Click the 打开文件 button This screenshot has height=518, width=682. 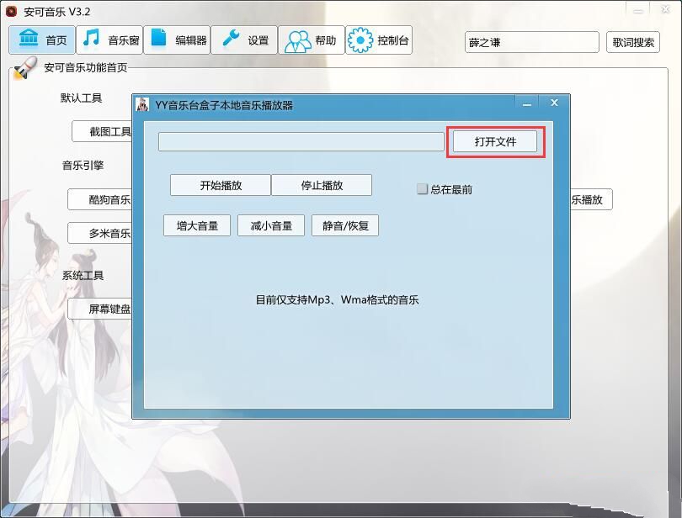(495, 141)
